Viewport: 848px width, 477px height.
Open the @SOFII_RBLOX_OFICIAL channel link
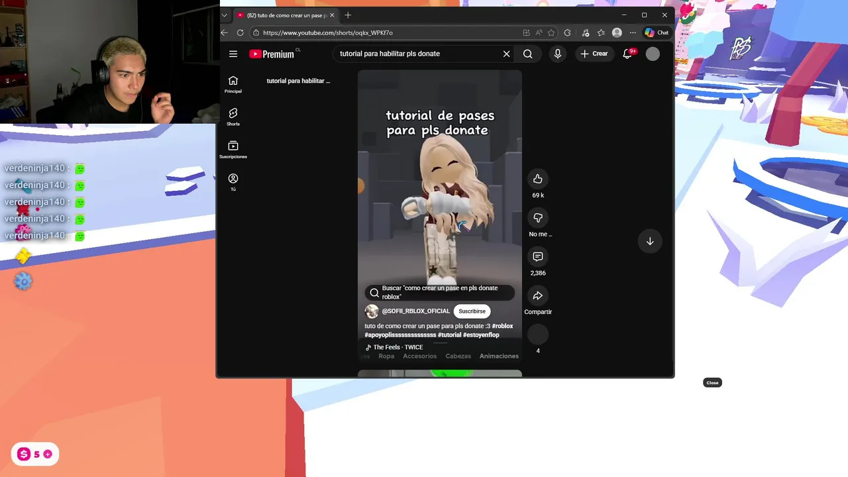pos(416,311)
